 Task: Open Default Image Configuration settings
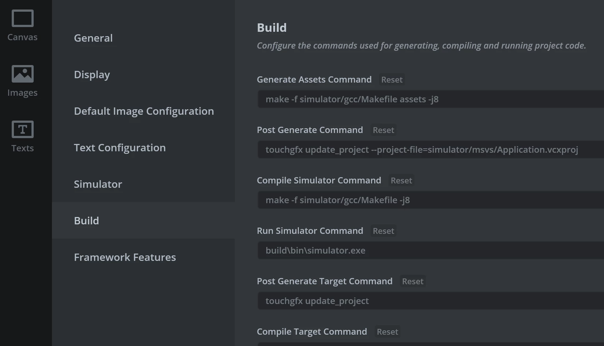tap(143, 111)
